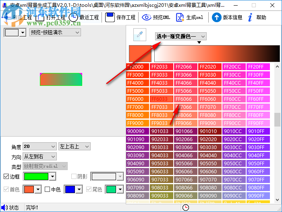
Task: Click the orange first-color swatch
Action: 29,189
